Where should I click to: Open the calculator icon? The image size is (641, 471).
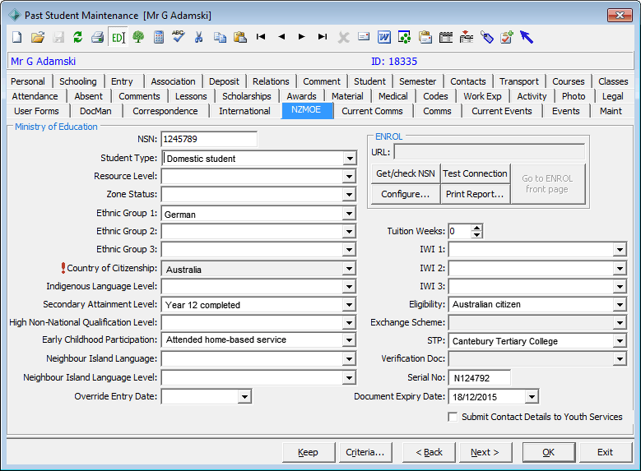pos(159,37)
